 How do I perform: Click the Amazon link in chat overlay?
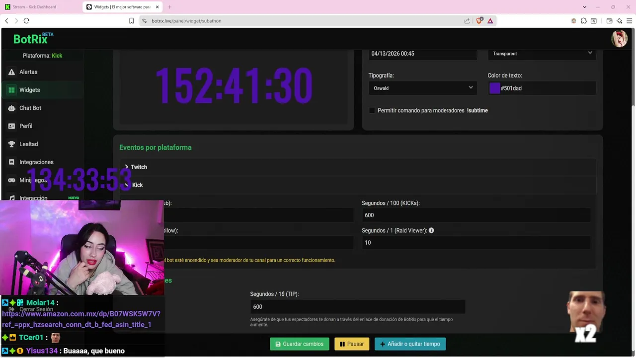[x=81, y=319]
